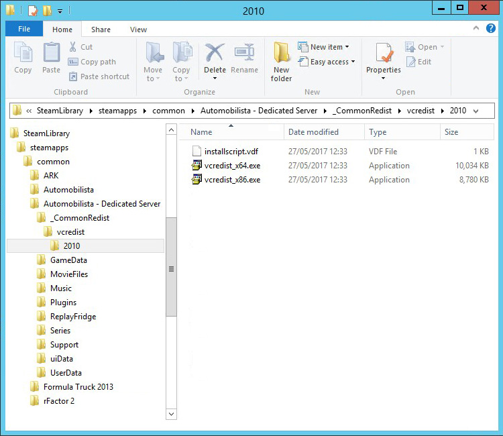This screenshot has width=503, height=436.
Task: Navigate to _CommonRedist in the address bar
Action: [362, 111]
